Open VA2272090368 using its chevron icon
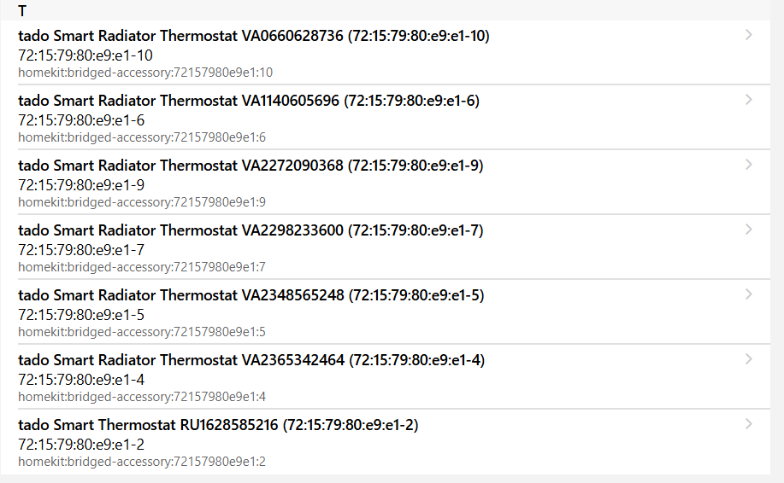784x483 pixels. pyautogui.click(x=749, y=165)
